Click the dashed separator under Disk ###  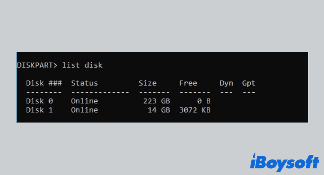click(44, 92)
